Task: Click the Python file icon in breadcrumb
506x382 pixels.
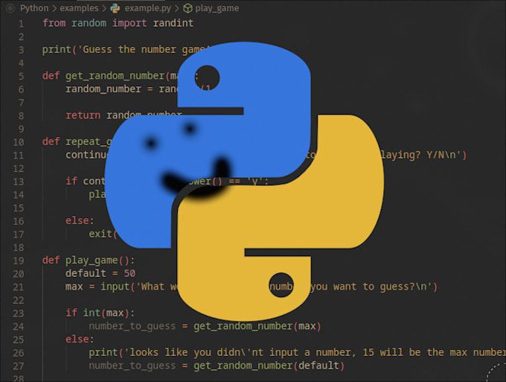Action: click(115, 8)
